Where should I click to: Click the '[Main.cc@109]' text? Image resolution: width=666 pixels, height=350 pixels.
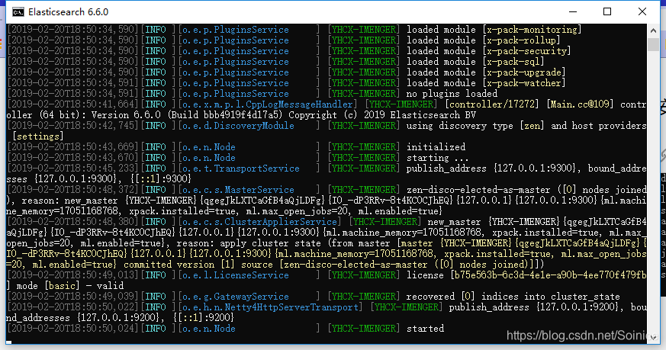[580, 104]
